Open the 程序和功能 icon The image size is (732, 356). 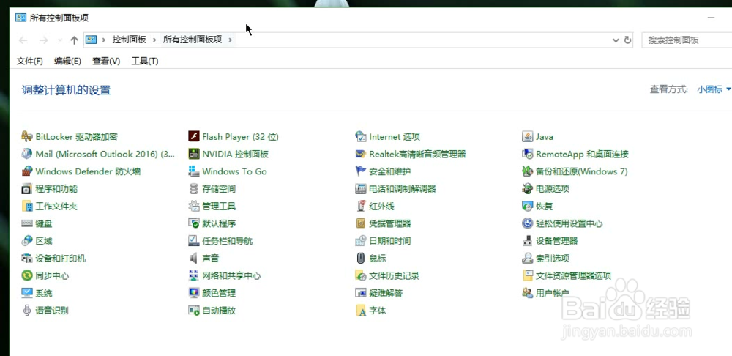tap(27, 189)
